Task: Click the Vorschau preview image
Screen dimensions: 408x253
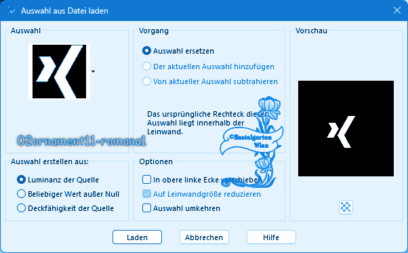Action: (346, 128)
